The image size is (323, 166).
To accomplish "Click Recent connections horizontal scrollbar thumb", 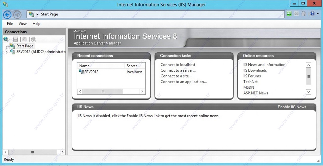I will tap(103, 91).
